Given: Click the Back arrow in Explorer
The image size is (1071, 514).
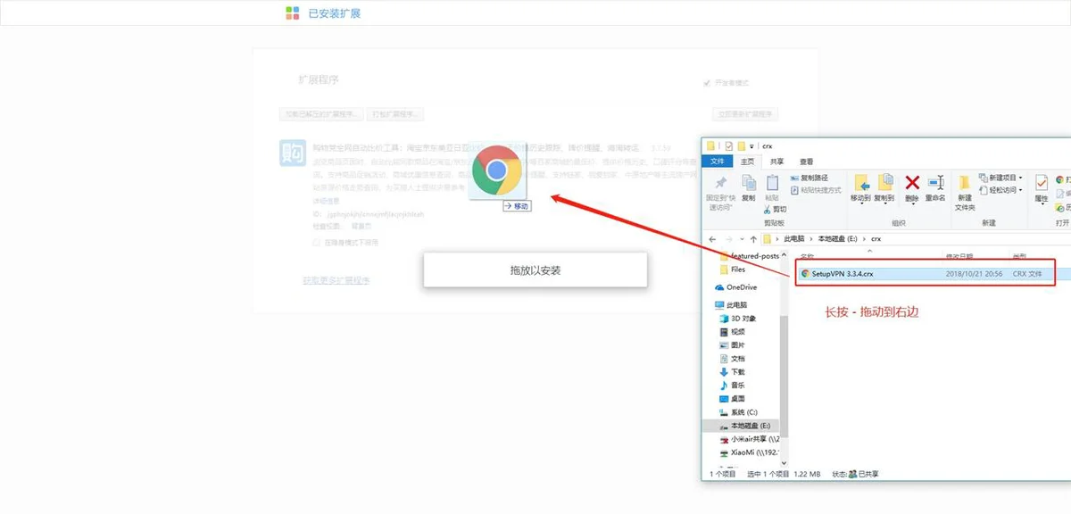Looking at the screenshot, I should click(x=711, y=239).
